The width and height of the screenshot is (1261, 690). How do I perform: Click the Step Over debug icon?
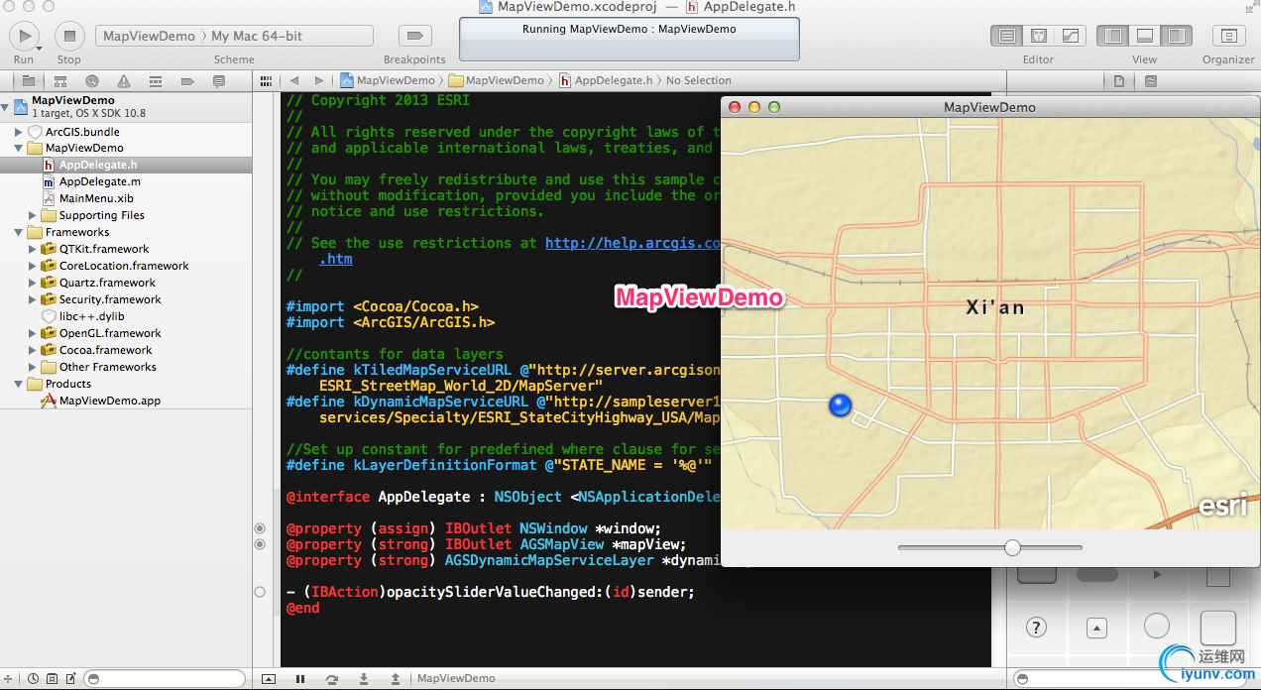pos(332,679)
